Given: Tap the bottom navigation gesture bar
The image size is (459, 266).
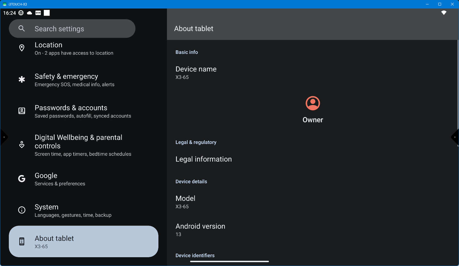Looking at the screenshot, I should coord(229,262).
